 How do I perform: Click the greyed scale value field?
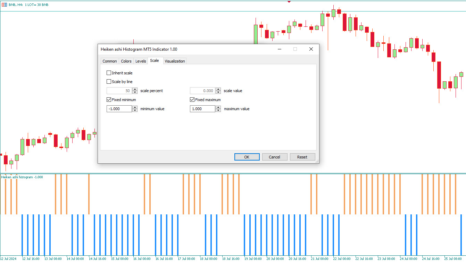(203, 91)
